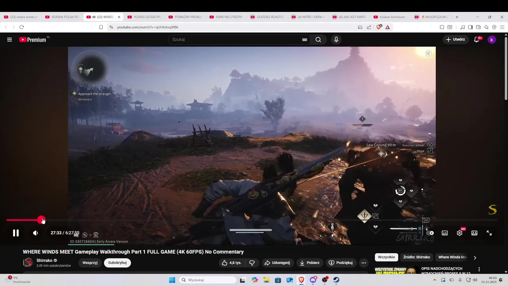
Task: Open Steam from the taskbar
Action: (336, 280)
